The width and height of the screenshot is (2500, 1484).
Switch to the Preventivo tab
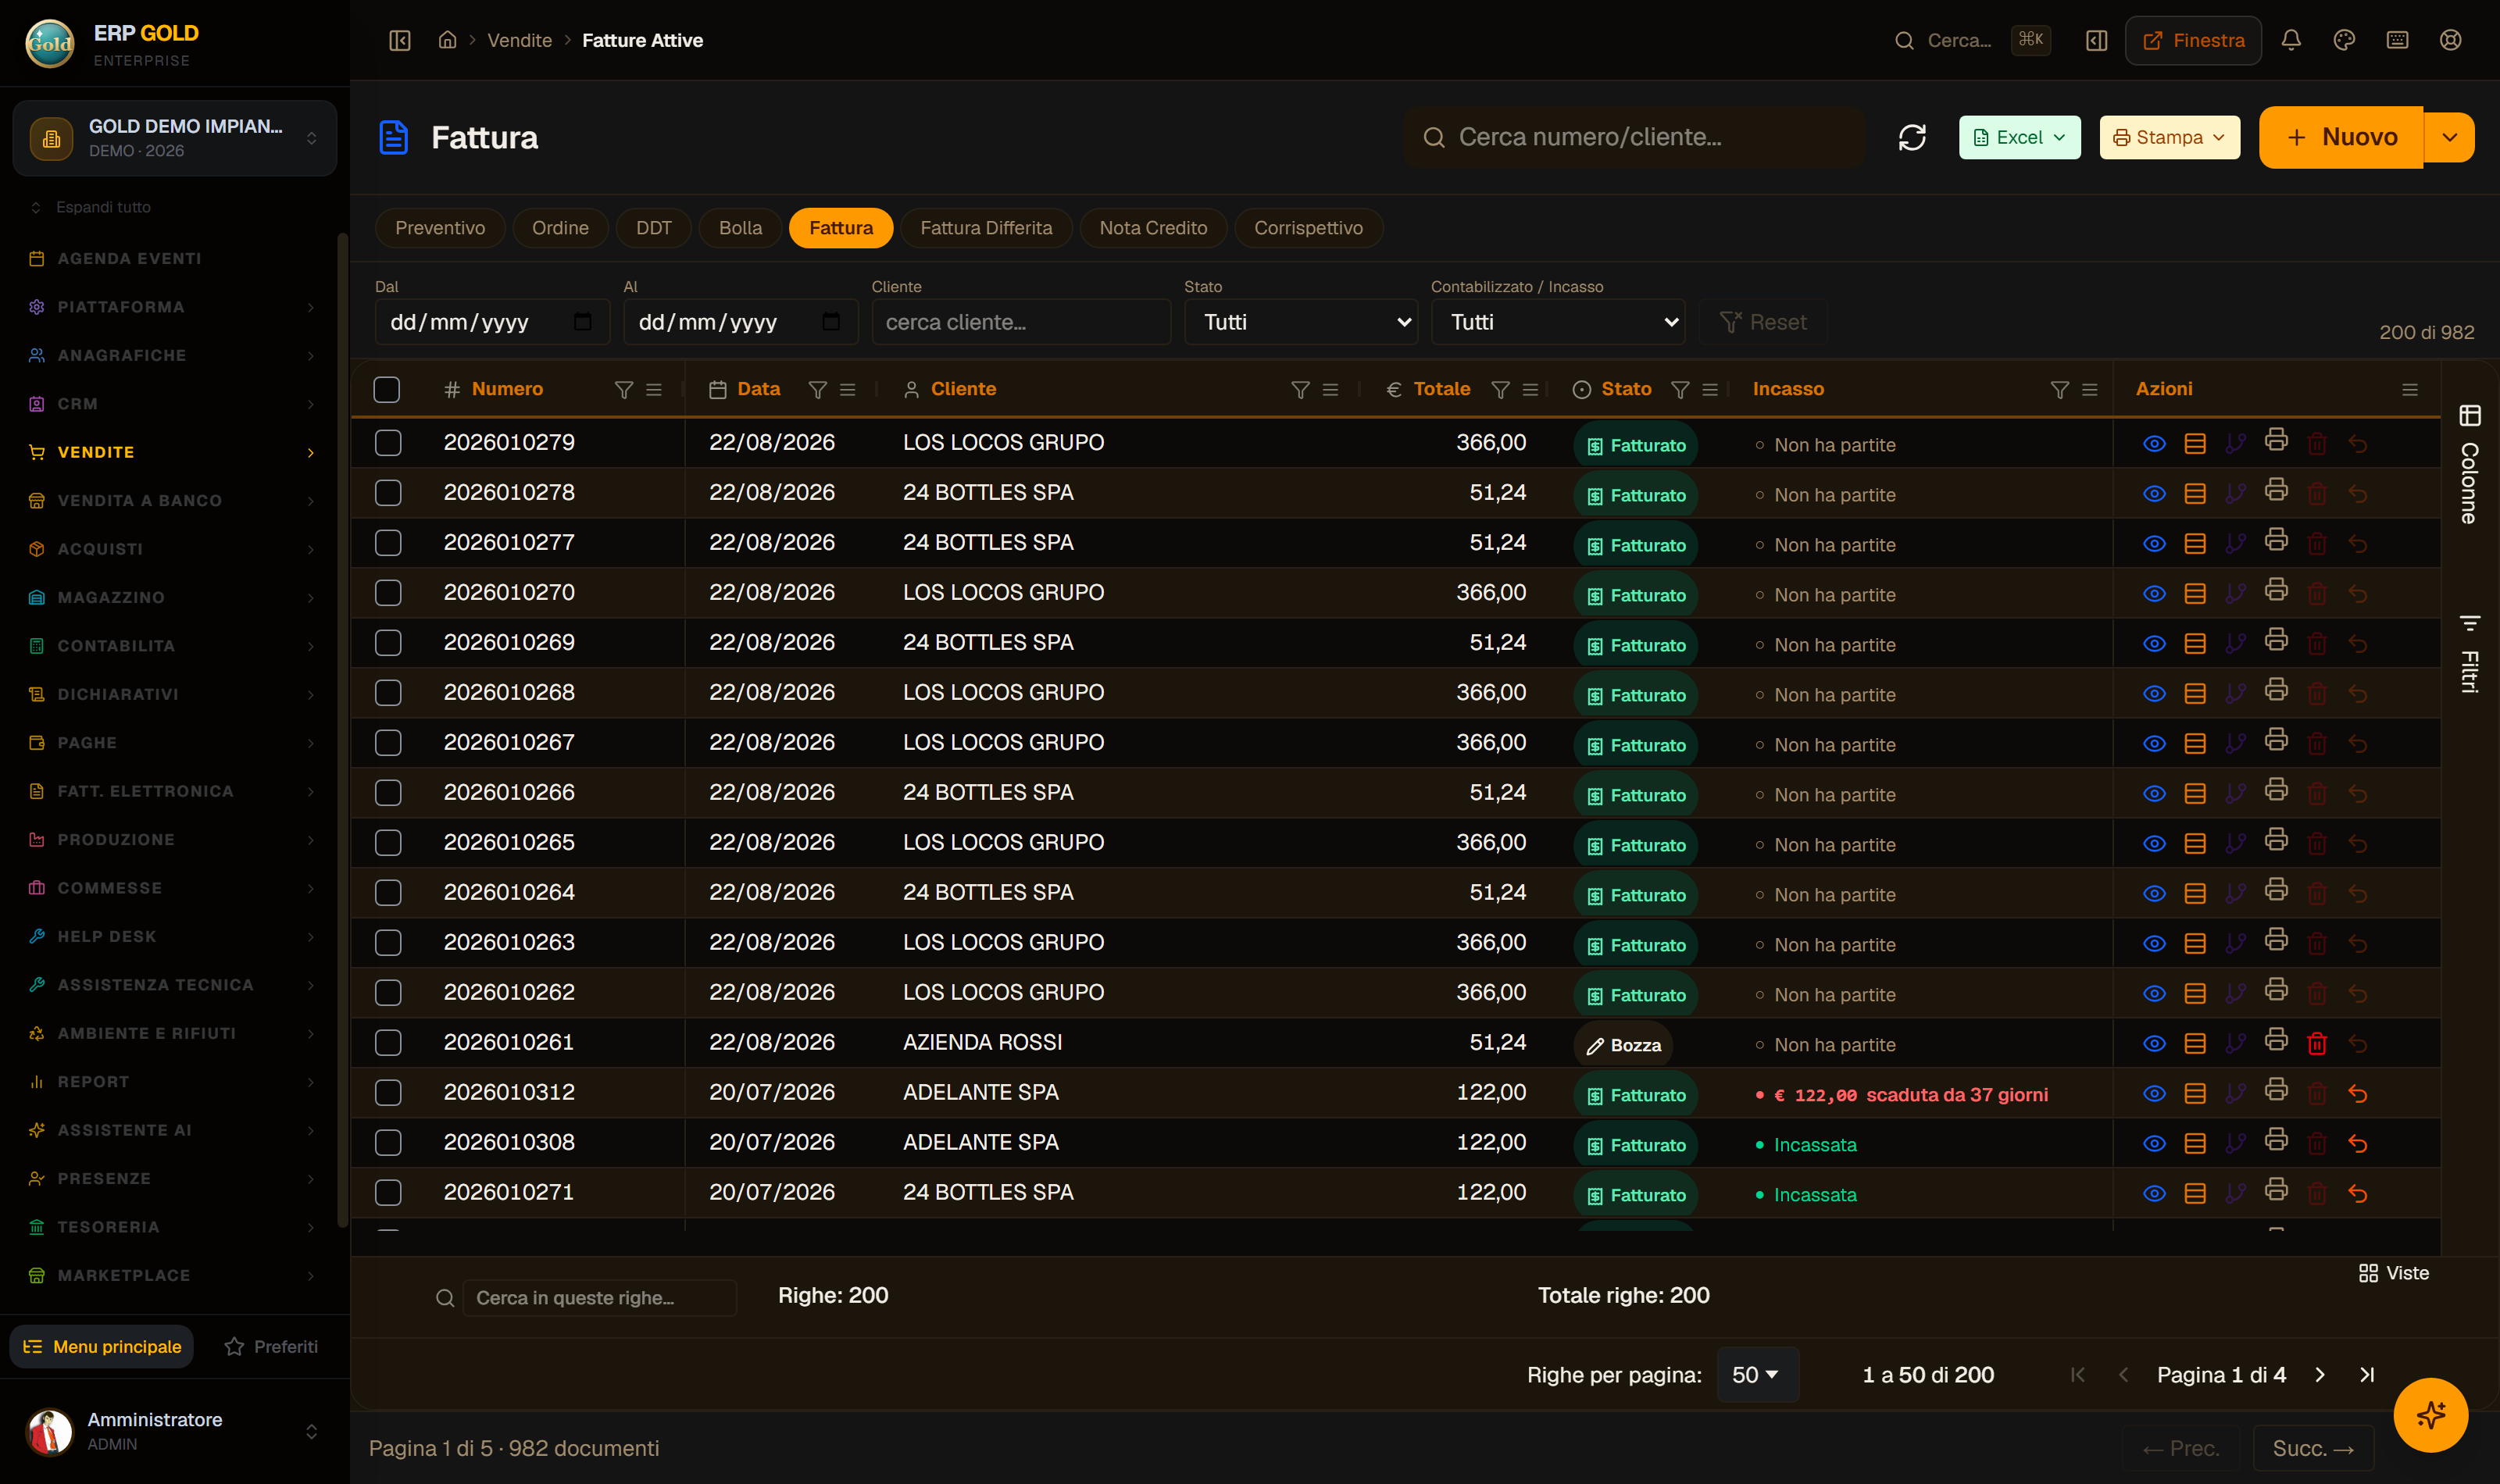click(x=440, y=228)
